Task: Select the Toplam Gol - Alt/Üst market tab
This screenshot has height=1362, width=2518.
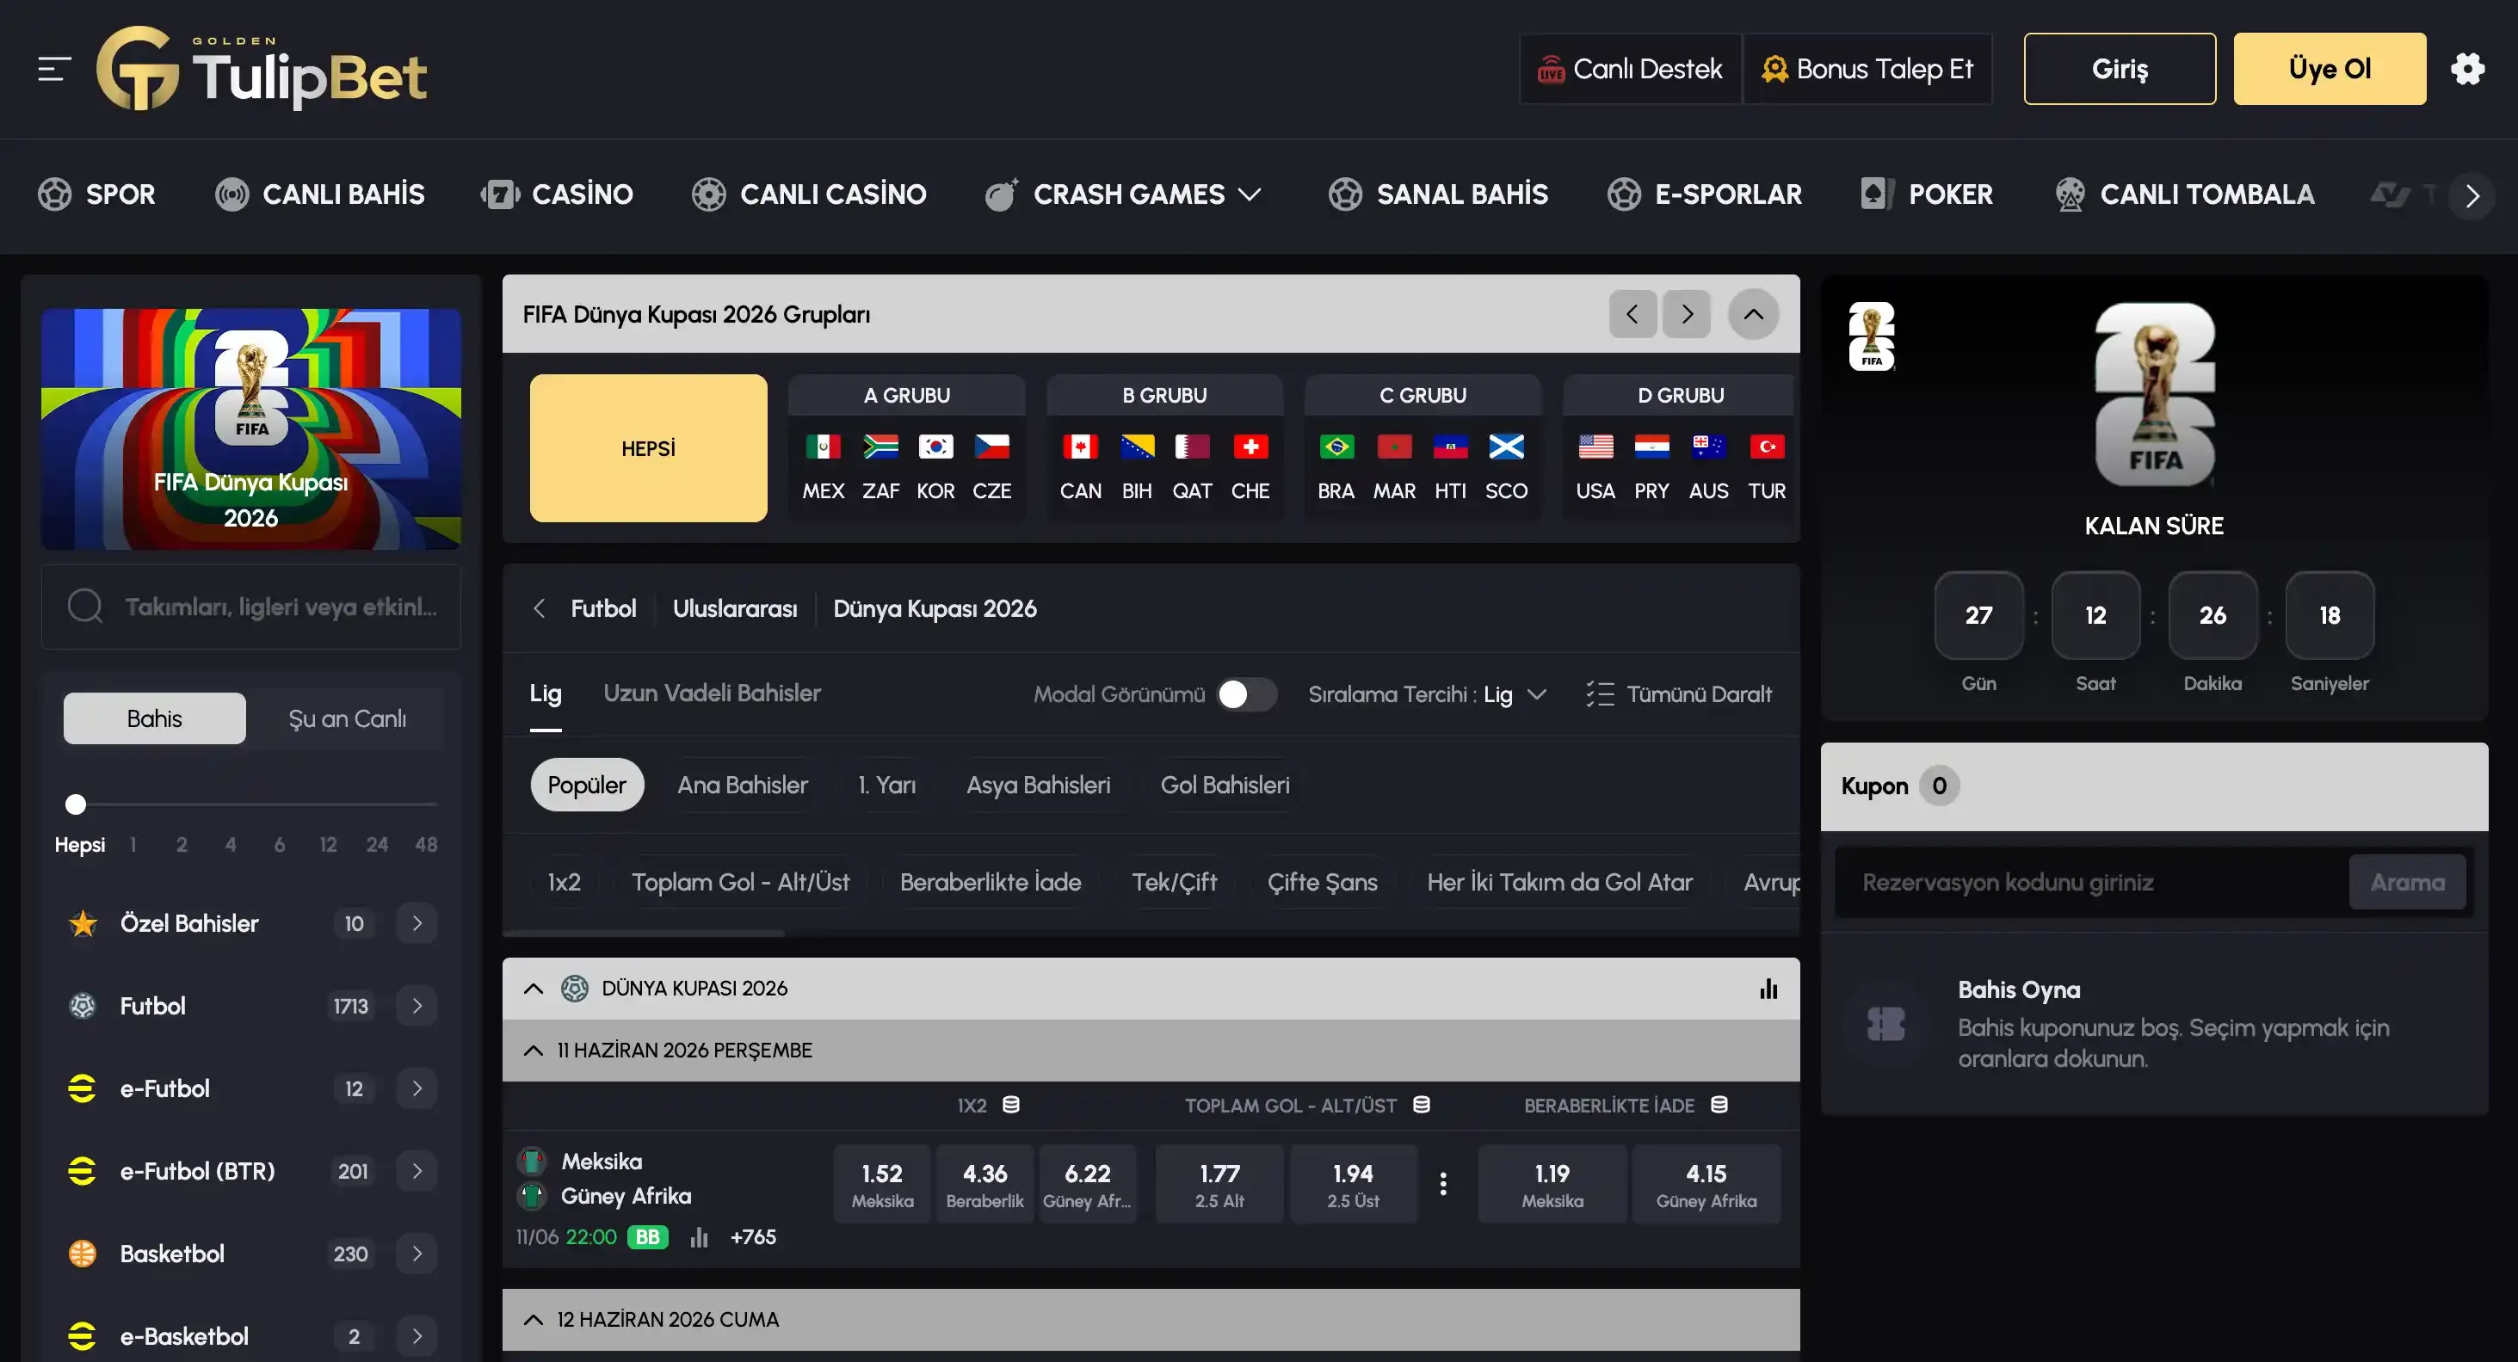Action: tap(740, 882)
